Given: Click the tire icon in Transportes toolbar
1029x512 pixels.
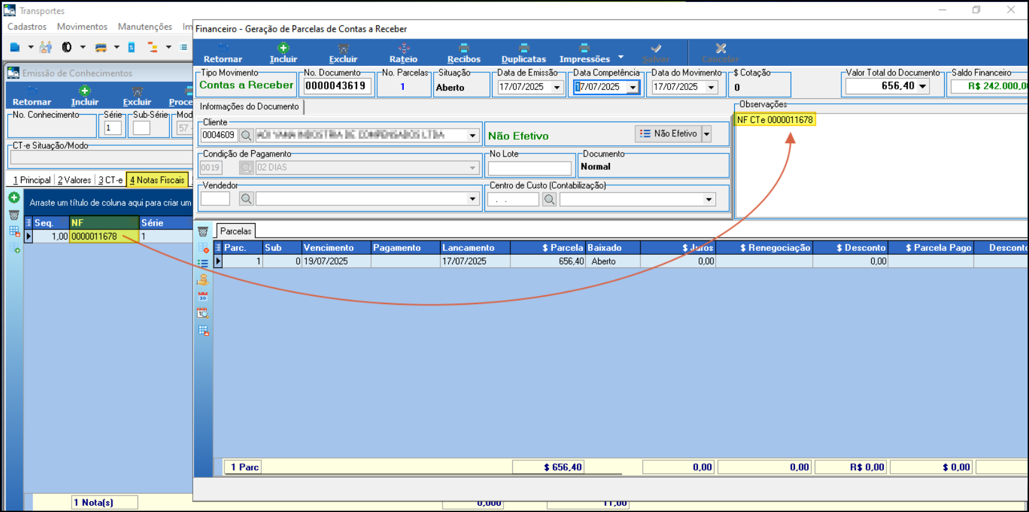Looking at the screenshot, I should 67,47.
